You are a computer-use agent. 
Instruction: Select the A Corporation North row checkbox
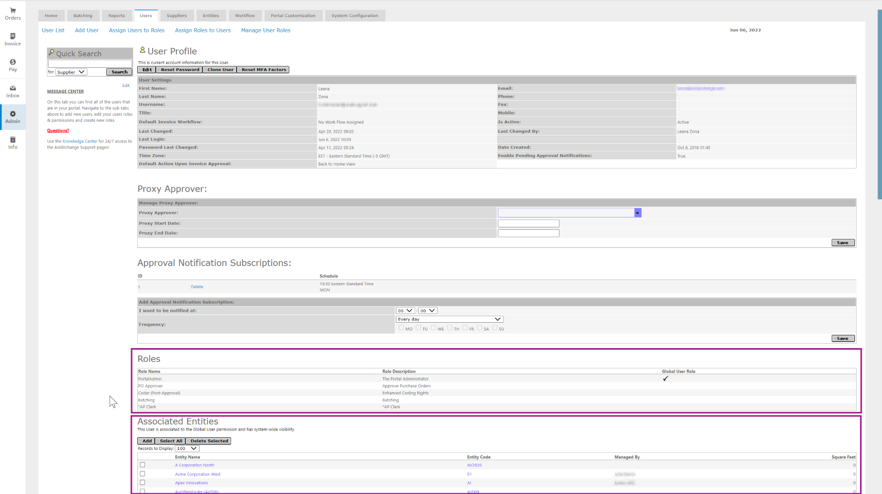(x=142, y=465)
